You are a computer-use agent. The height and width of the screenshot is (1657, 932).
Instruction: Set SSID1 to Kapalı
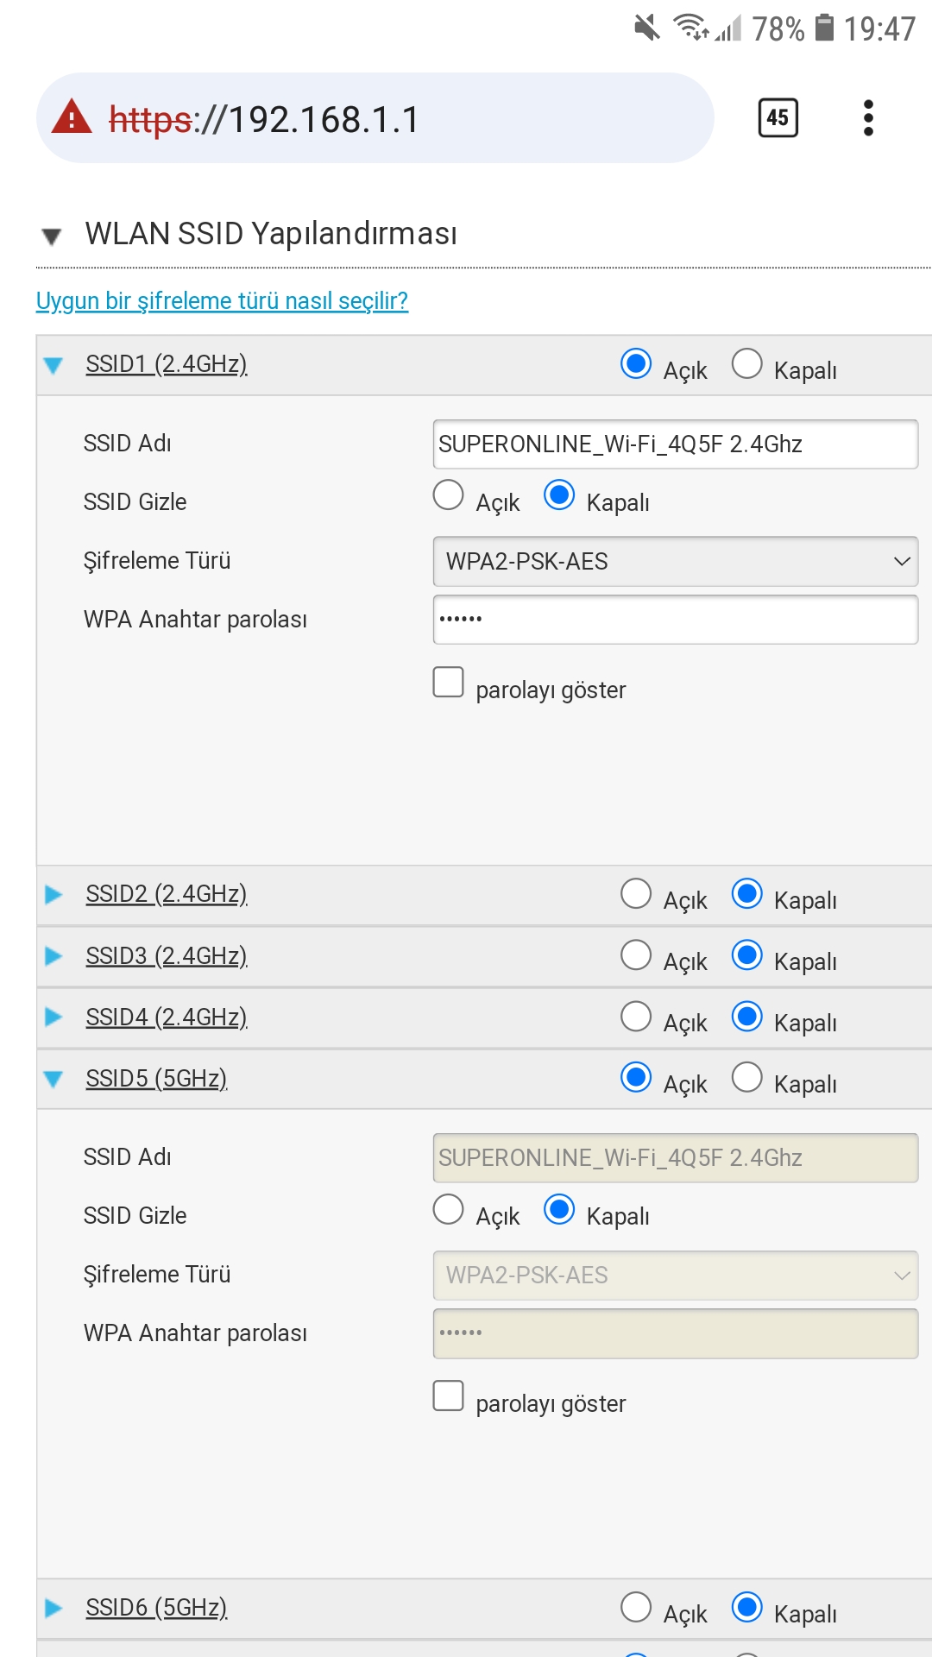(x=747, y=364)
